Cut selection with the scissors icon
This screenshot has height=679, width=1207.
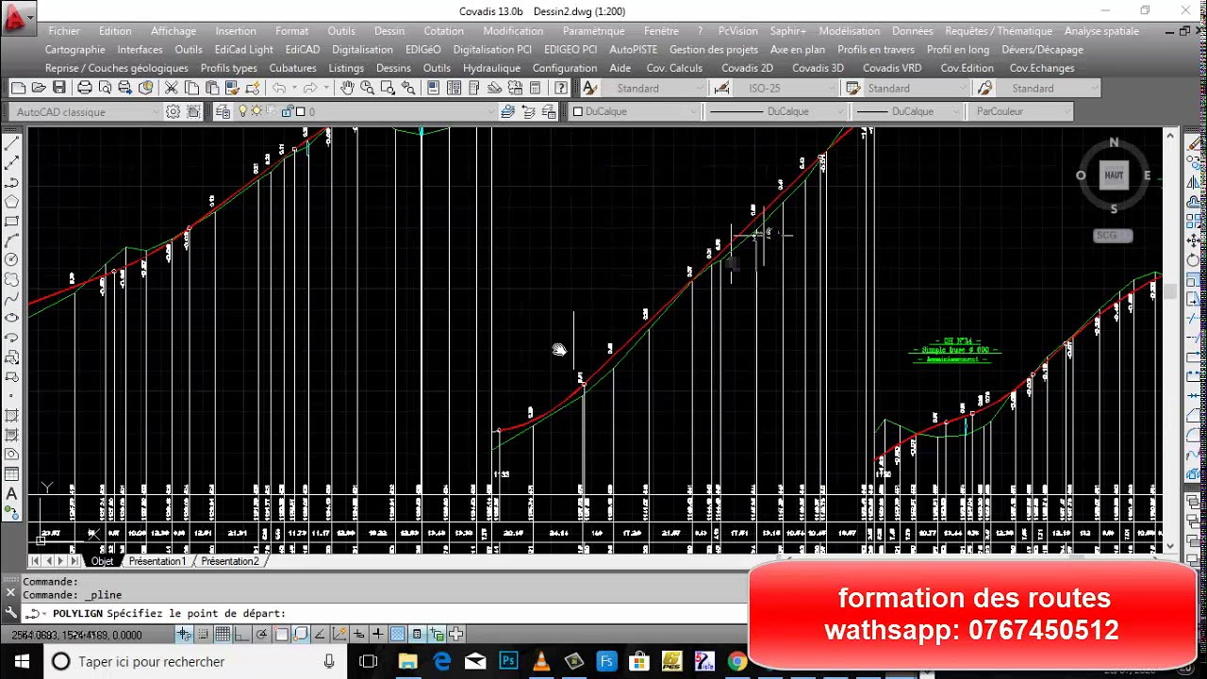pos(171,88)
